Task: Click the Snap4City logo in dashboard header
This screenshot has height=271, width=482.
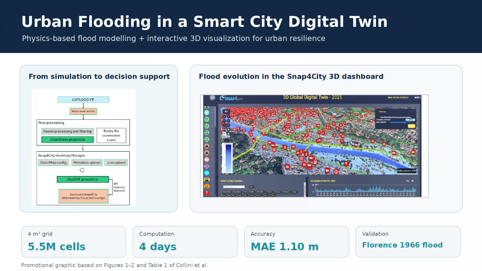Action: 231,98
